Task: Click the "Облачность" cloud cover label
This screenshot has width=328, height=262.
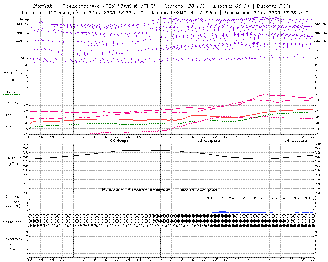Action: (x=13, y=222)
